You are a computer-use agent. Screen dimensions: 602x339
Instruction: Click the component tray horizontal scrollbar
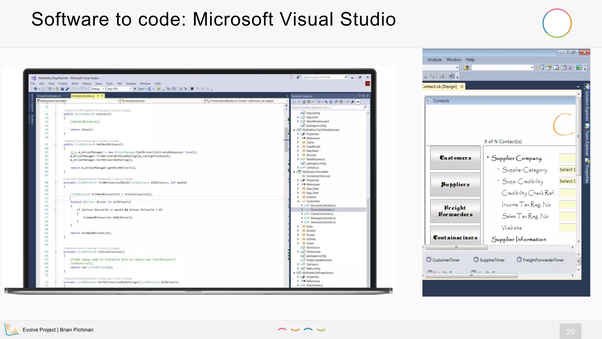pos(471,276)
